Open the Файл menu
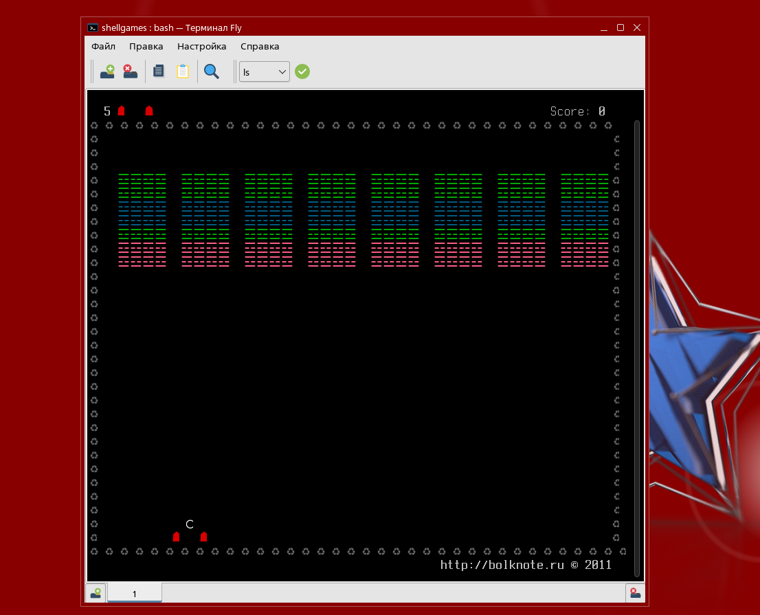 pos(103,47)
